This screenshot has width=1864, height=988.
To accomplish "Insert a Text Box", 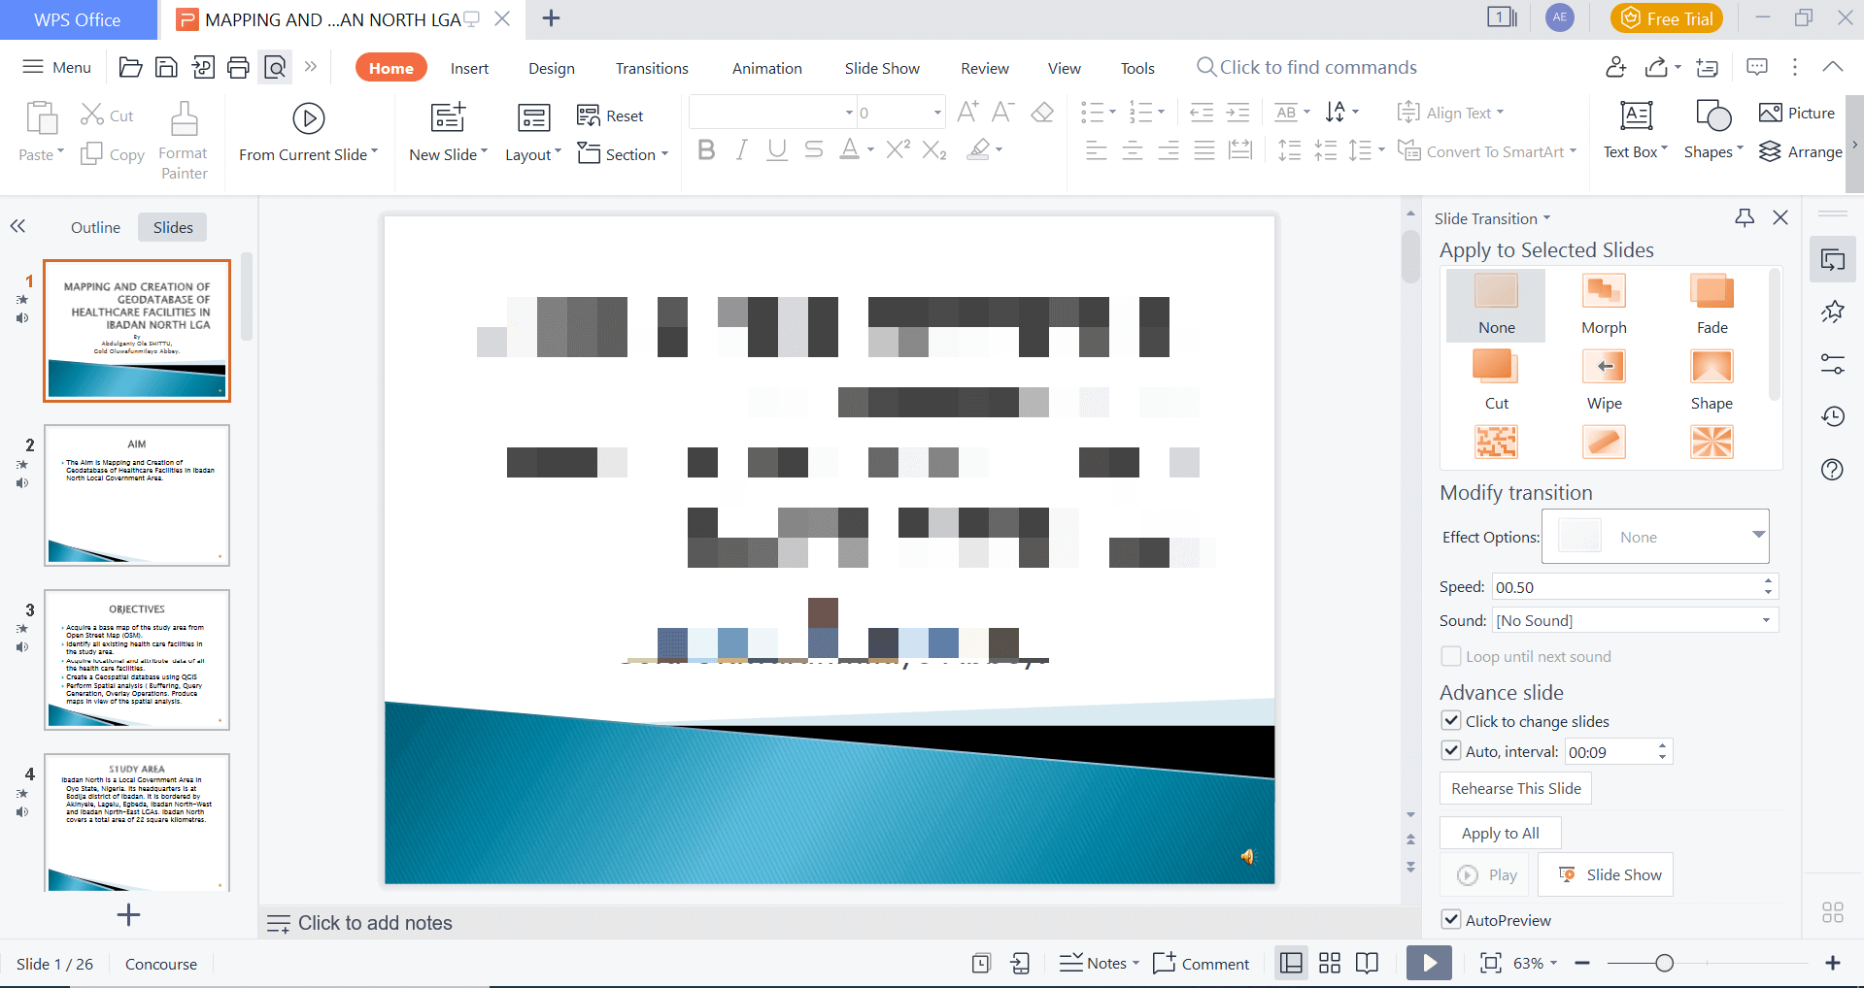I will (x=1635, y=131).
